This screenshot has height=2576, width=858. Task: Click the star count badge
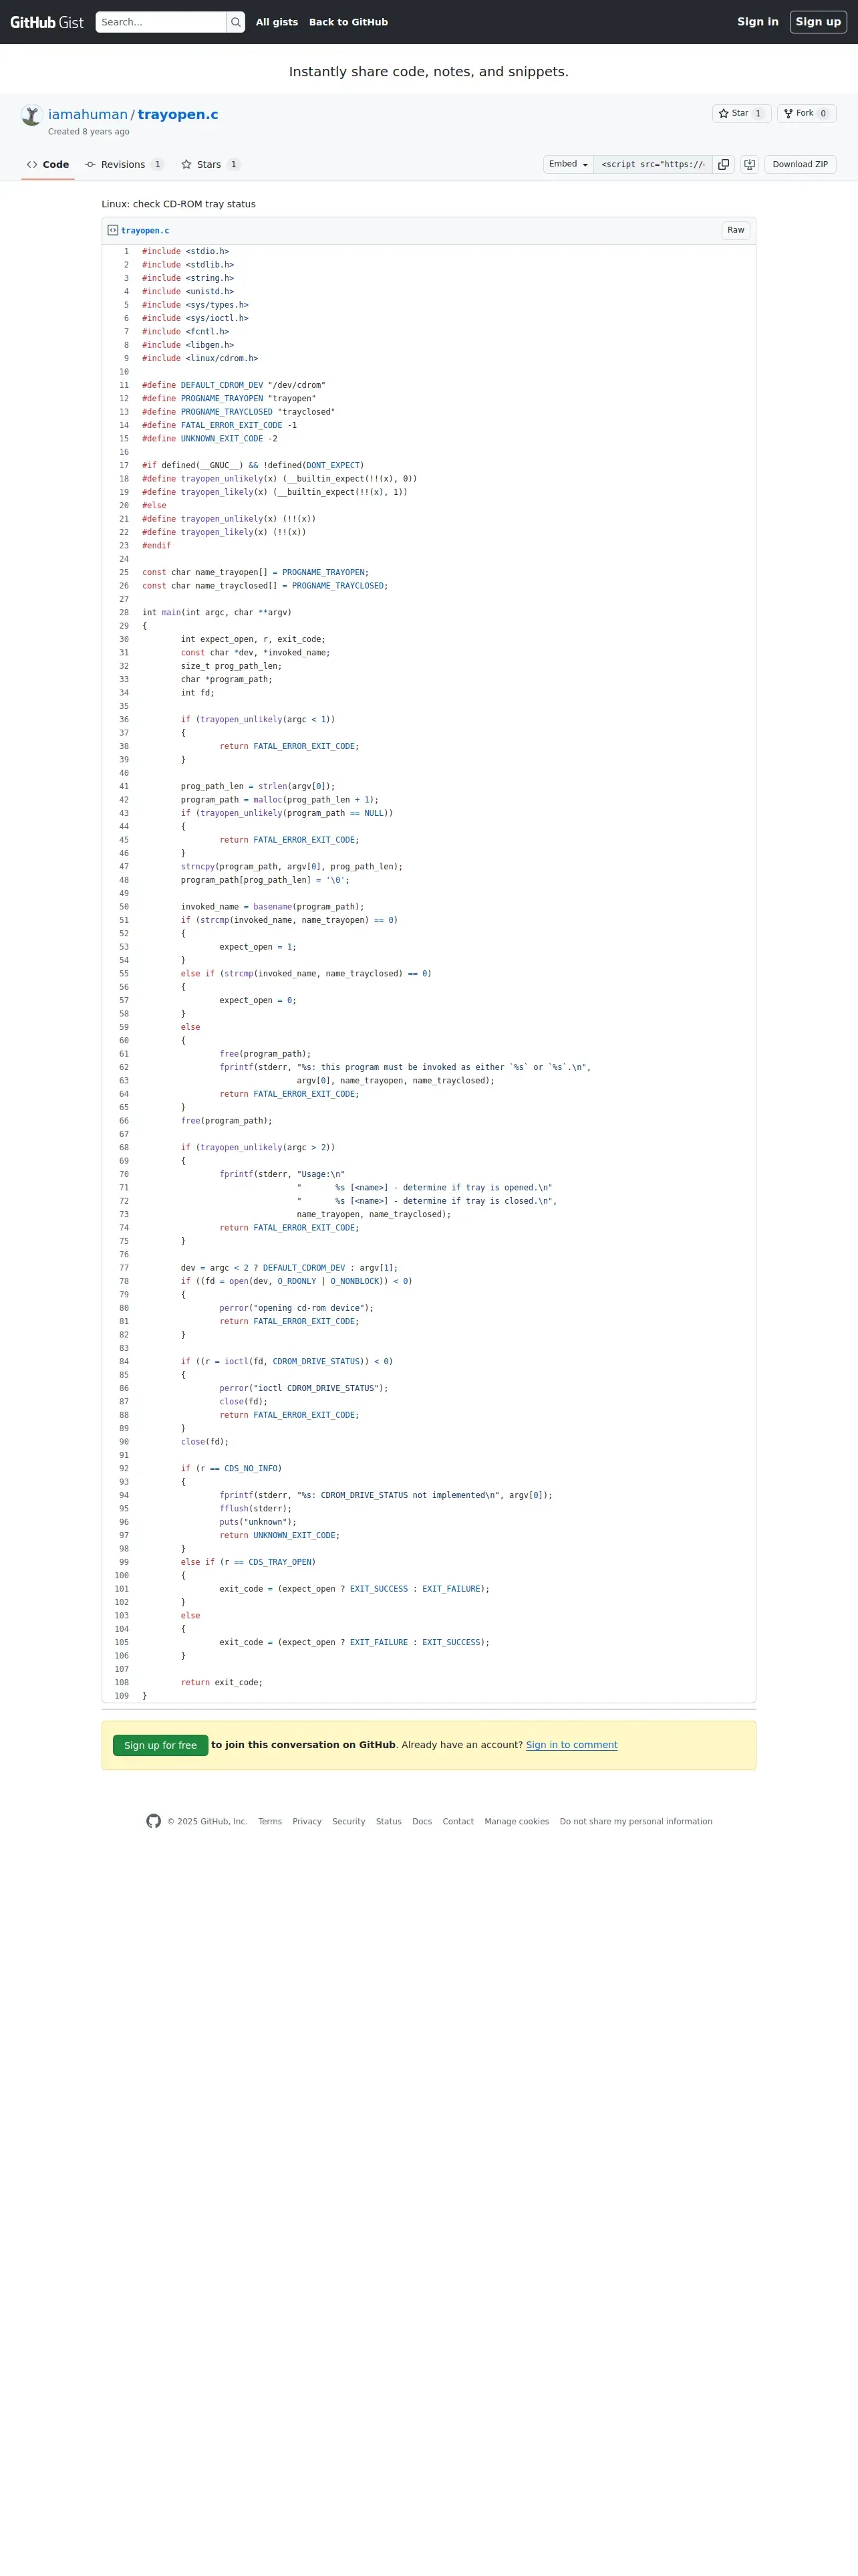(x=758, y=114)
